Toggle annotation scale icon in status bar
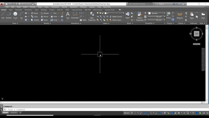 175,113
